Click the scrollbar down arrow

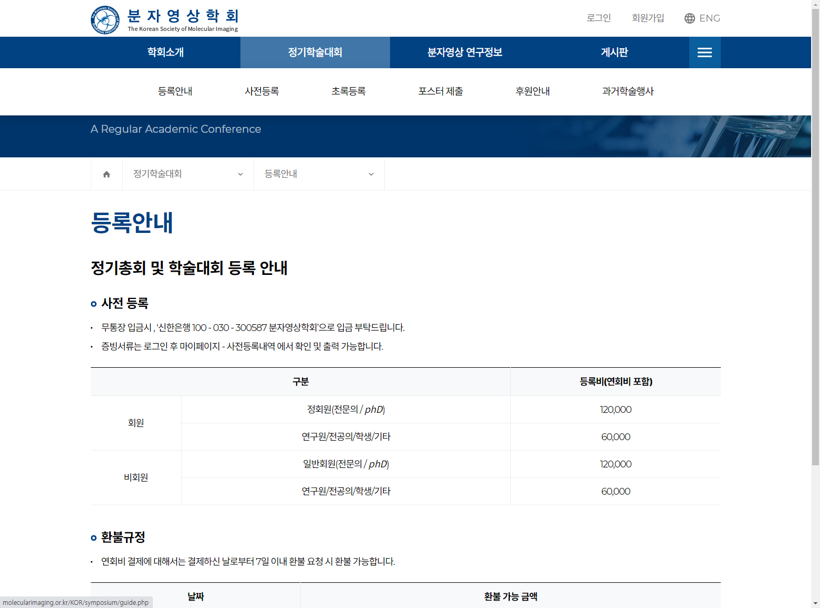tap(815, 603)
